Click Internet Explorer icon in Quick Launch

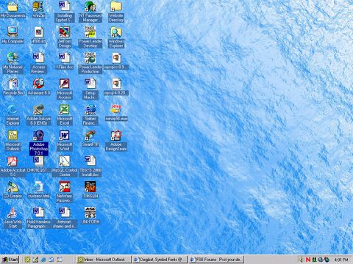coord(43,260)
